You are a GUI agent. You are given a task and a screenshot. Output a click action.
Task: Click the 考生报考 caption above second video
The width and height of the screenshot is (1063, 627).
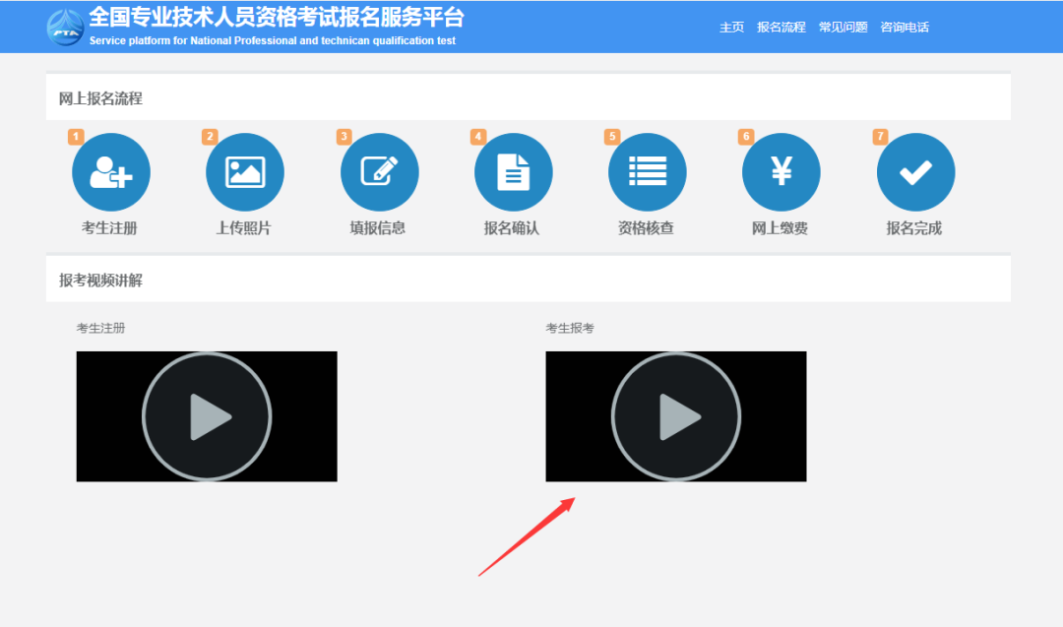(570, 328)
